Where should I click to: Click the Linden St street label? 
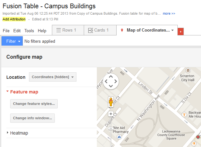146,88
